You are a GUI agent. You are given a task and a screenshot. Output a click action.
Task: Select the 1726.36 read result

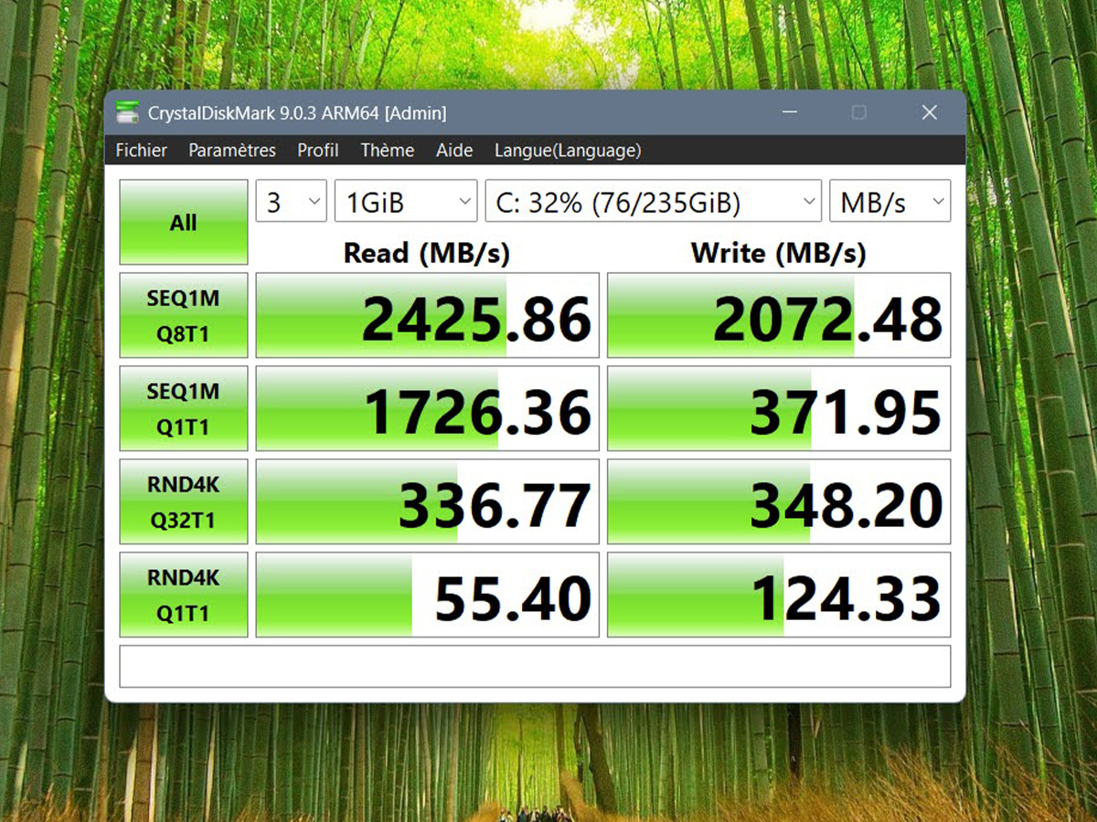coord(428,408)
